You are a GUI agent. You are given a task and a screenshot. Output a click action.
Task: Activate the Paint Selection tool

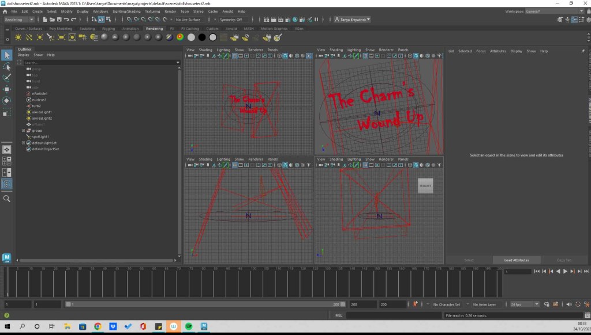[7, 78]
